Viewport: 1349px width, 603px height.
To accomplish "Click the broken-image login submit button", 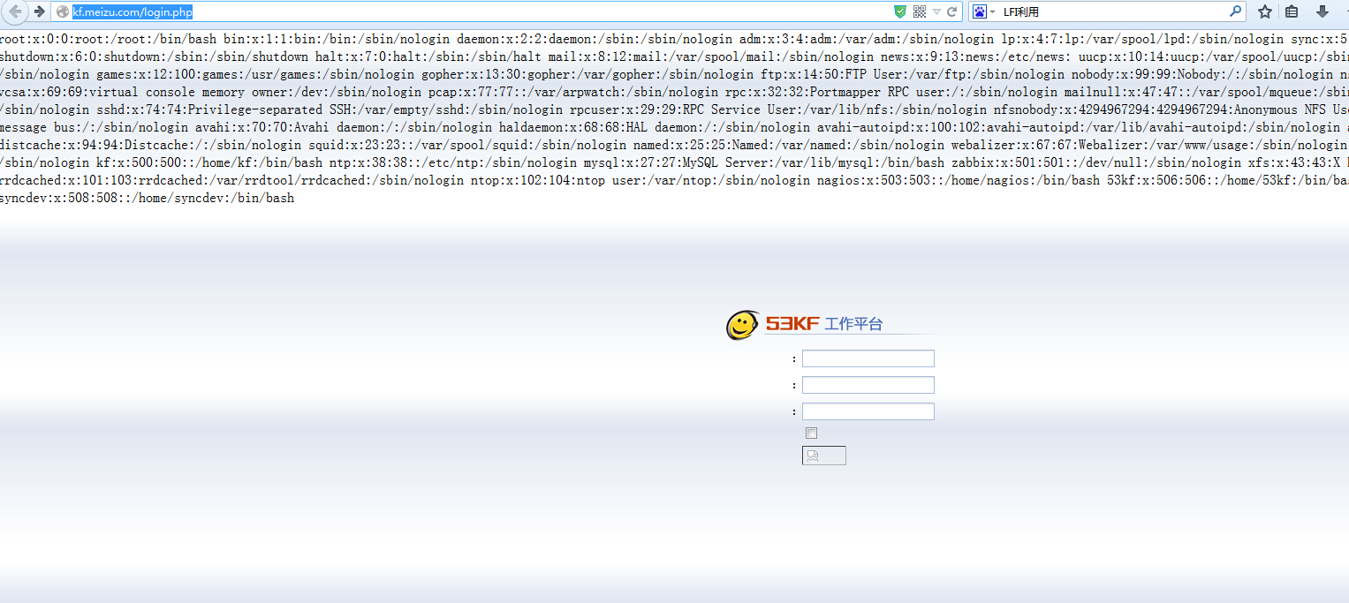I will click(x=824, y=456).
